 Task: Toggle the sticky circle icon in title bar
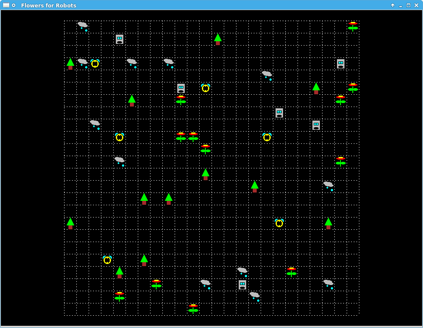tap(14, 5)
